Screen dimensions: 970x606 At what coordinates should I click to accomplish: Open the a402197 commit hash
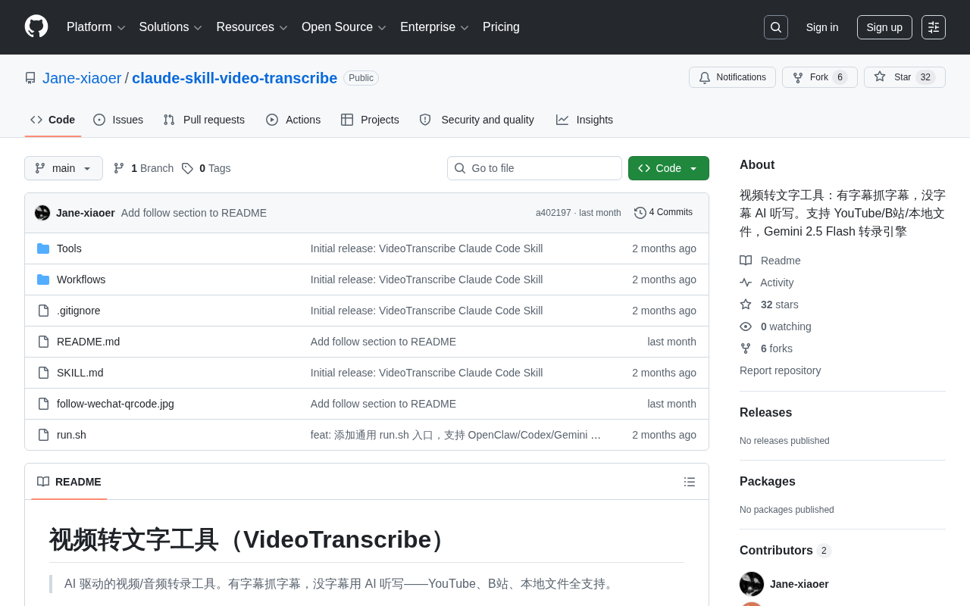pos(553,213)
